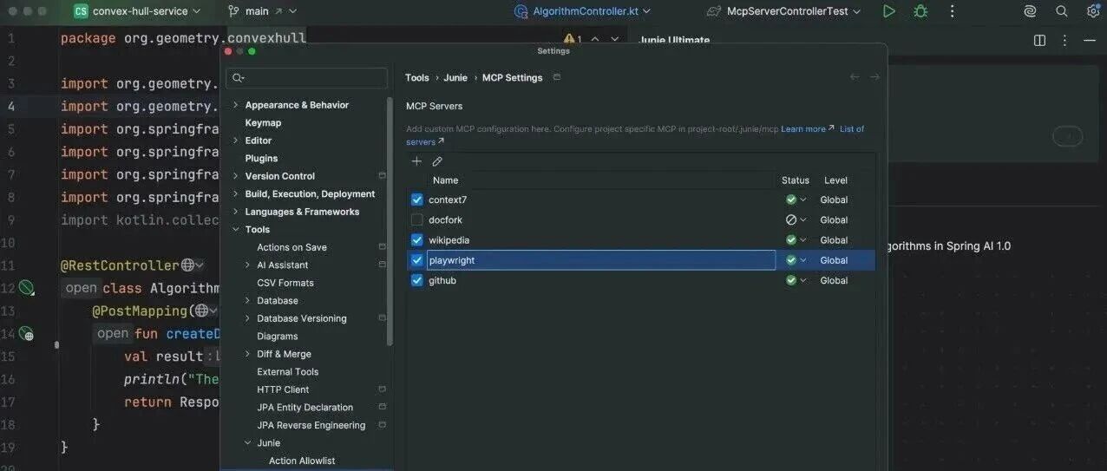Click the git branch icon
This screenshot has height=471, width=1107.
point(233,11)
